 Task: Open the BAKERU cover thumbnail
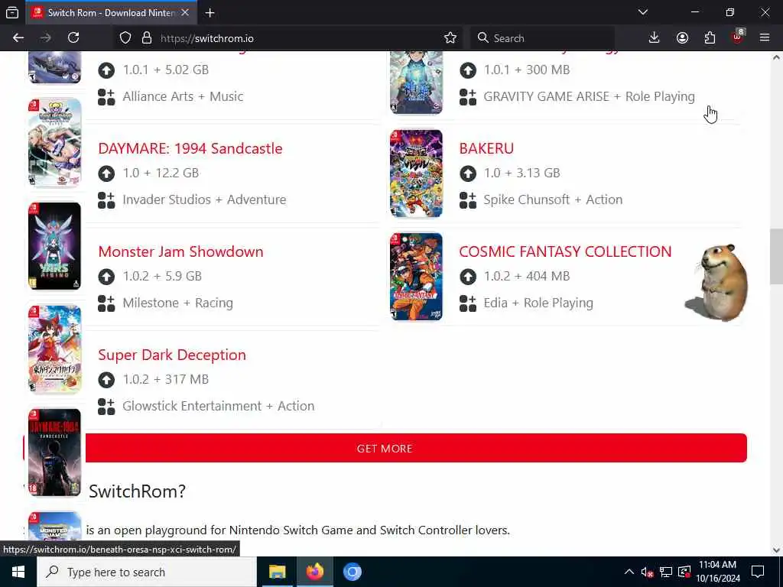(416, 174)
